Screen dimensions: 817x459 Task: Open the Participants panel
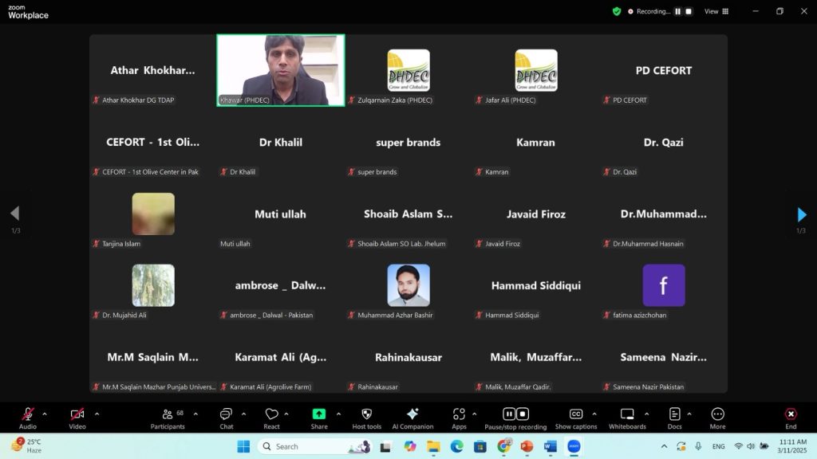point(168,418)
